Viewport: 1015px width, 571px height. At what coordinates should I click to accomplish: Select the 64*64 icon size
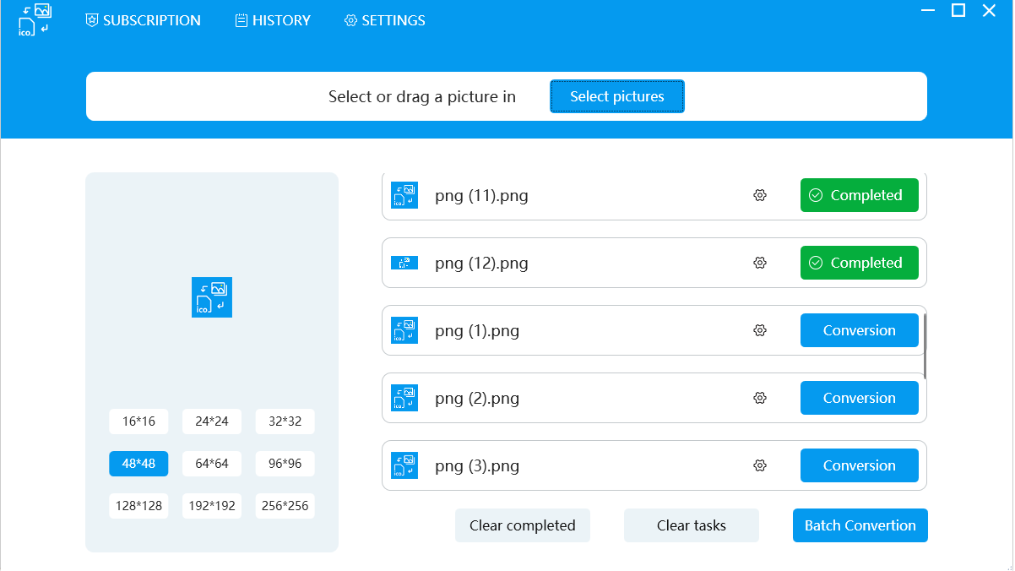click(x=212, y=464)
